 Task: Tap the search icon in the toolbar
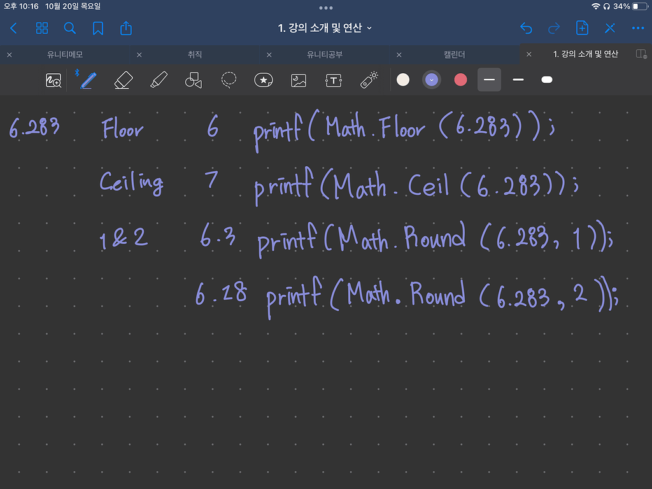69,28
